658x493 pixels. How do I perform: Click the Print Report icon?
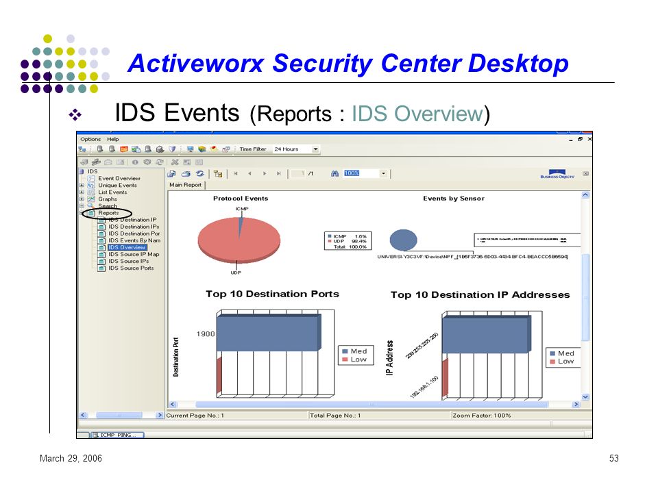click(x=186, y=173)
